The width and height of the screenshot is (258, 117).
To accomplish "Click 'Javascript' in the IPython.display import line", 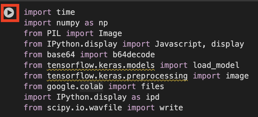I will click(179, 44).
